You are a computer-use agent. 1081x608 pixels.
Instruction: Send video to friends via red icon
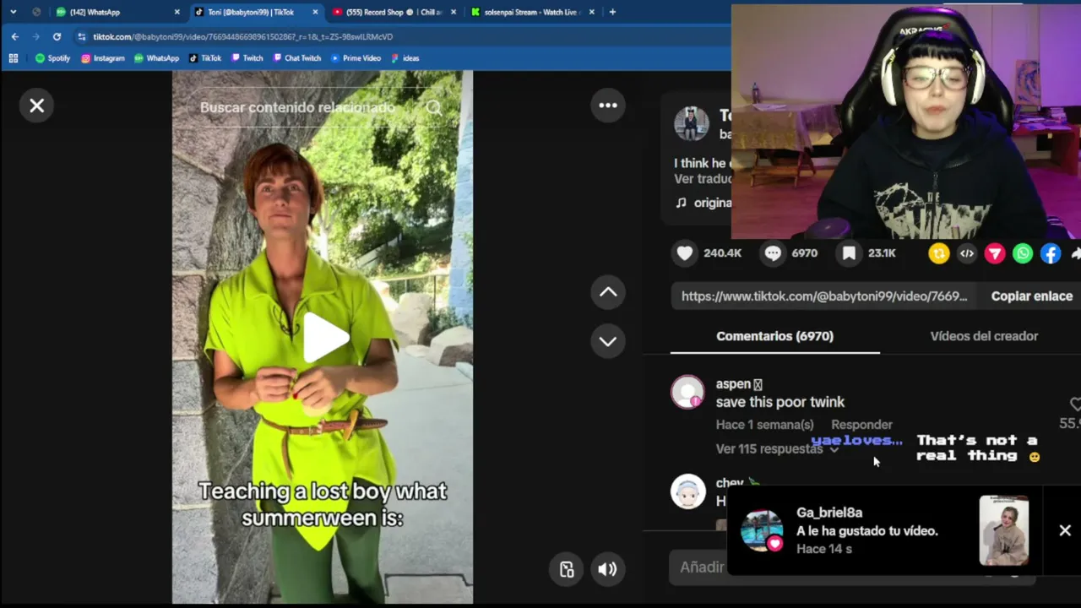click(995, 253)
